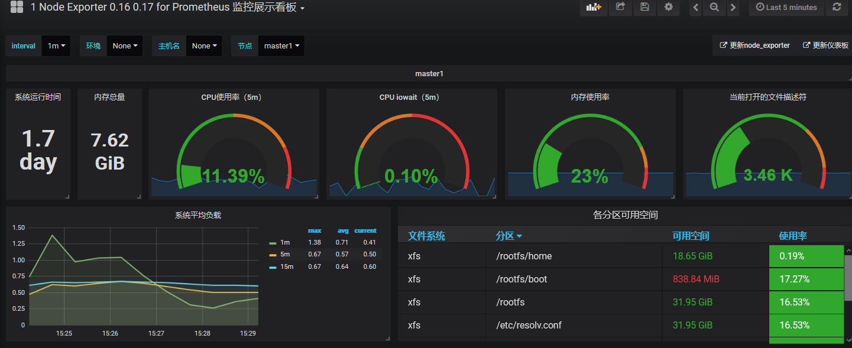Open the 主机名 None dropdown
This screenshot has width=852, height=348.
click(204, 45)
